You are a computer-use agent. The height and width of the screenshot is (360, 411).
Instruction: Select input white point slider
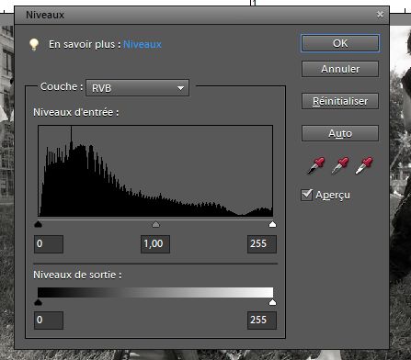[272, 224]
